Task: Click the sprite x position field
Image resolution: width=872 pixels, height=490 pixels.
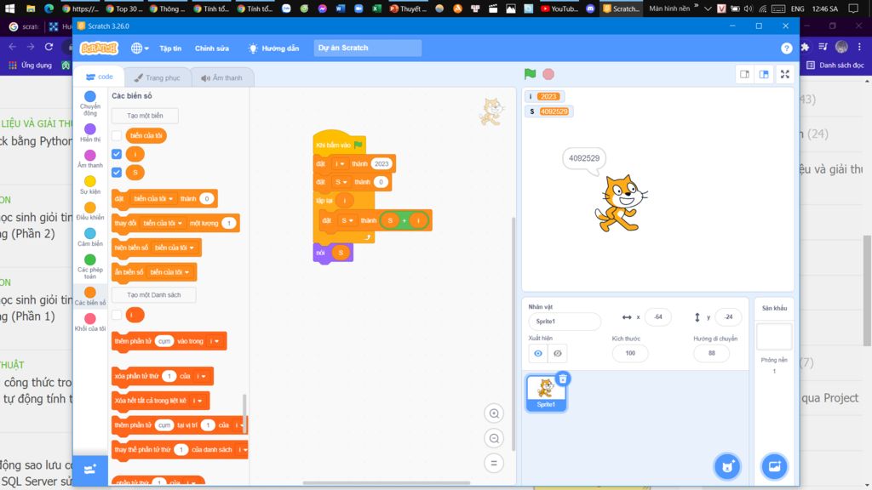Action: [x=658, y=317]
